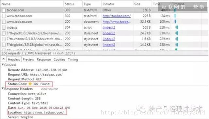This screenshot has width=209, height=119.
Task: Click the 228 ms time cell
Action: (x=165, y=27)
